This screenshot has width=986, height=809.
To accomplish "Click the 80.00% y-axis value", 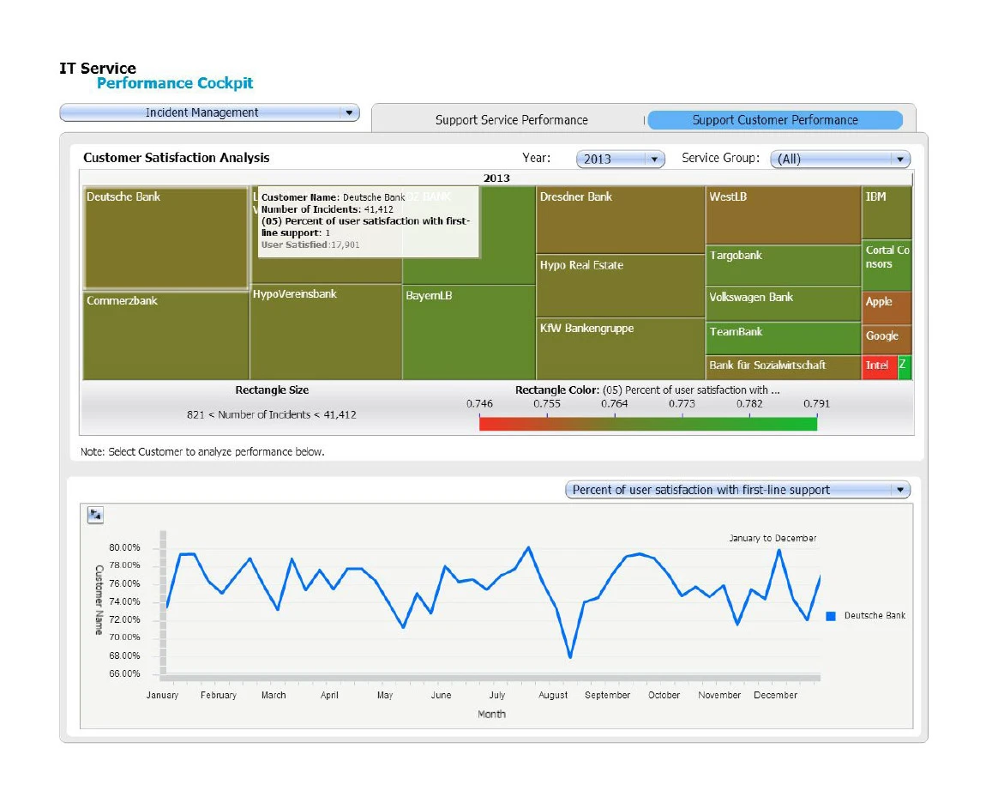I will (124, 547).
